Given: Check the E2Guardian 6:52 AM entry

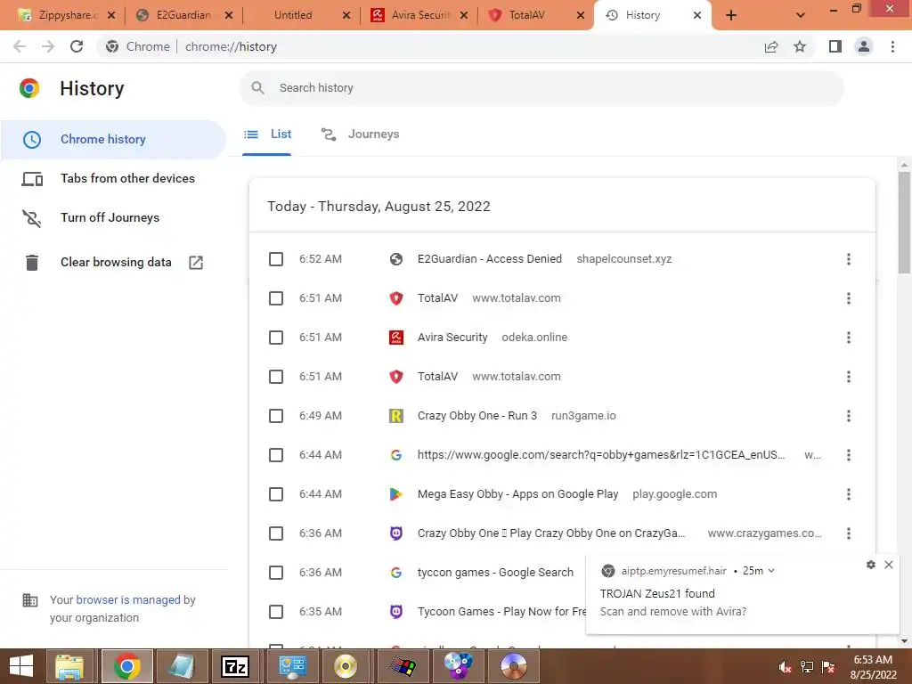Looking at the screenshot, I should (x=276, y=259).
